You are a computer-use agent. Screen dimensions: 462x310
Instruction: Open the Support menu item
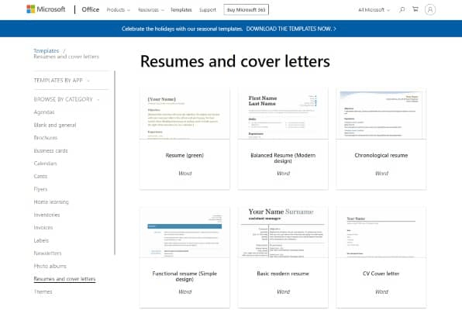[208, 10]
